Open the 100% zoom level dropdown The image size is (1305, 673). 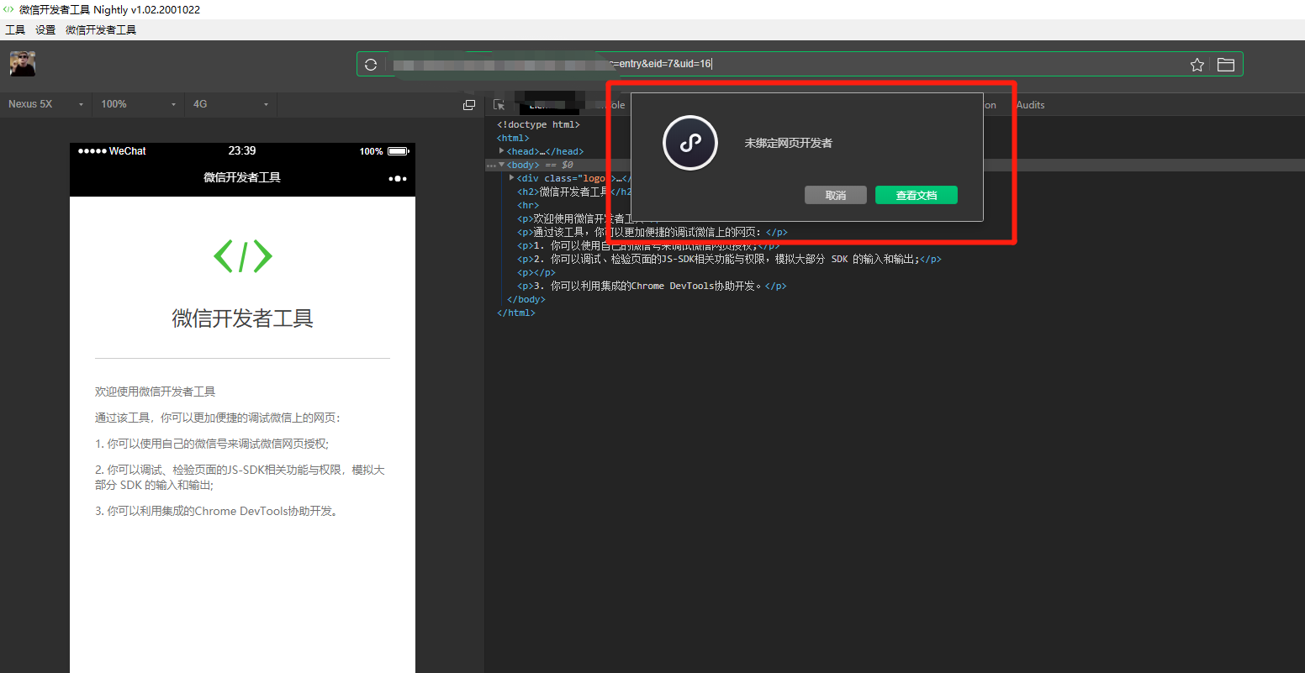click(x=138, y=104)
